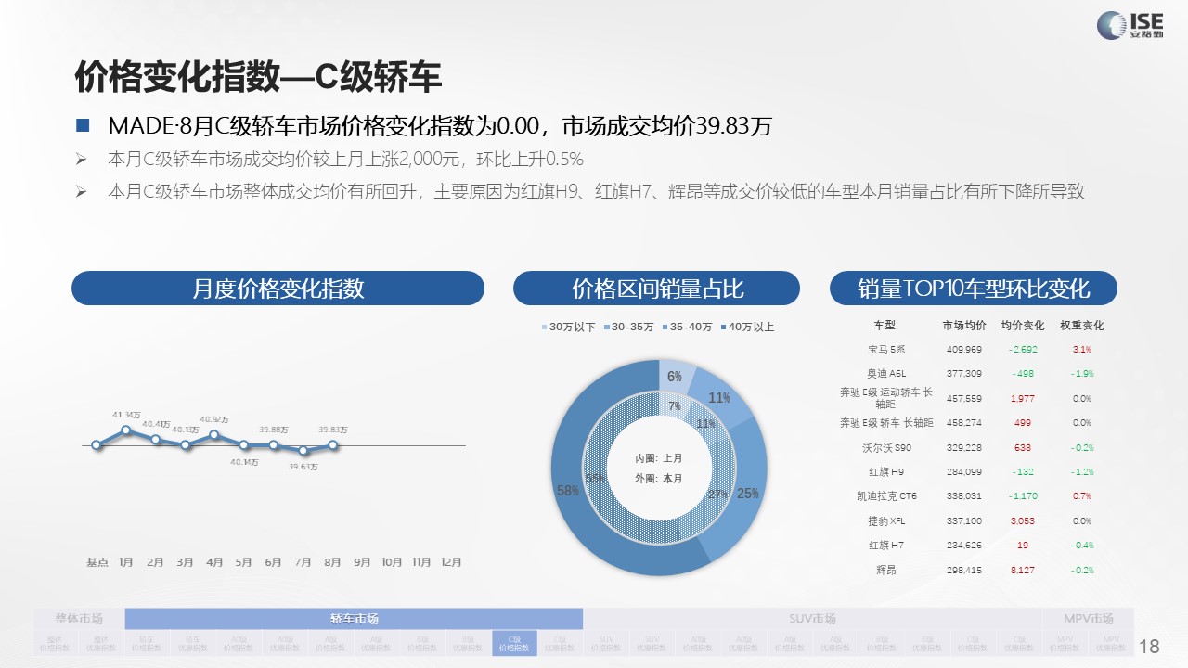Select the 轿车市场 navigation tab
The height and width of the screenshot is (668, 1188).
pyautogui.click(x=354, y=619)
